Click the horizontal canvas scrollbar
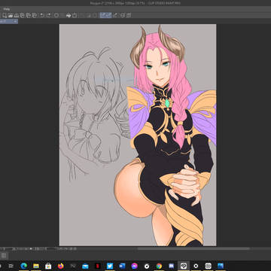The image size is (271, 271). [193, 248]
